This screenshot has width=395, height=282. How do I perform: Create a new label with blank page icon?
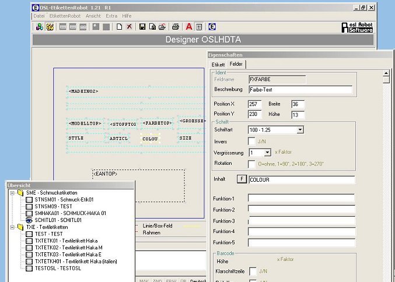coord(120,27)
